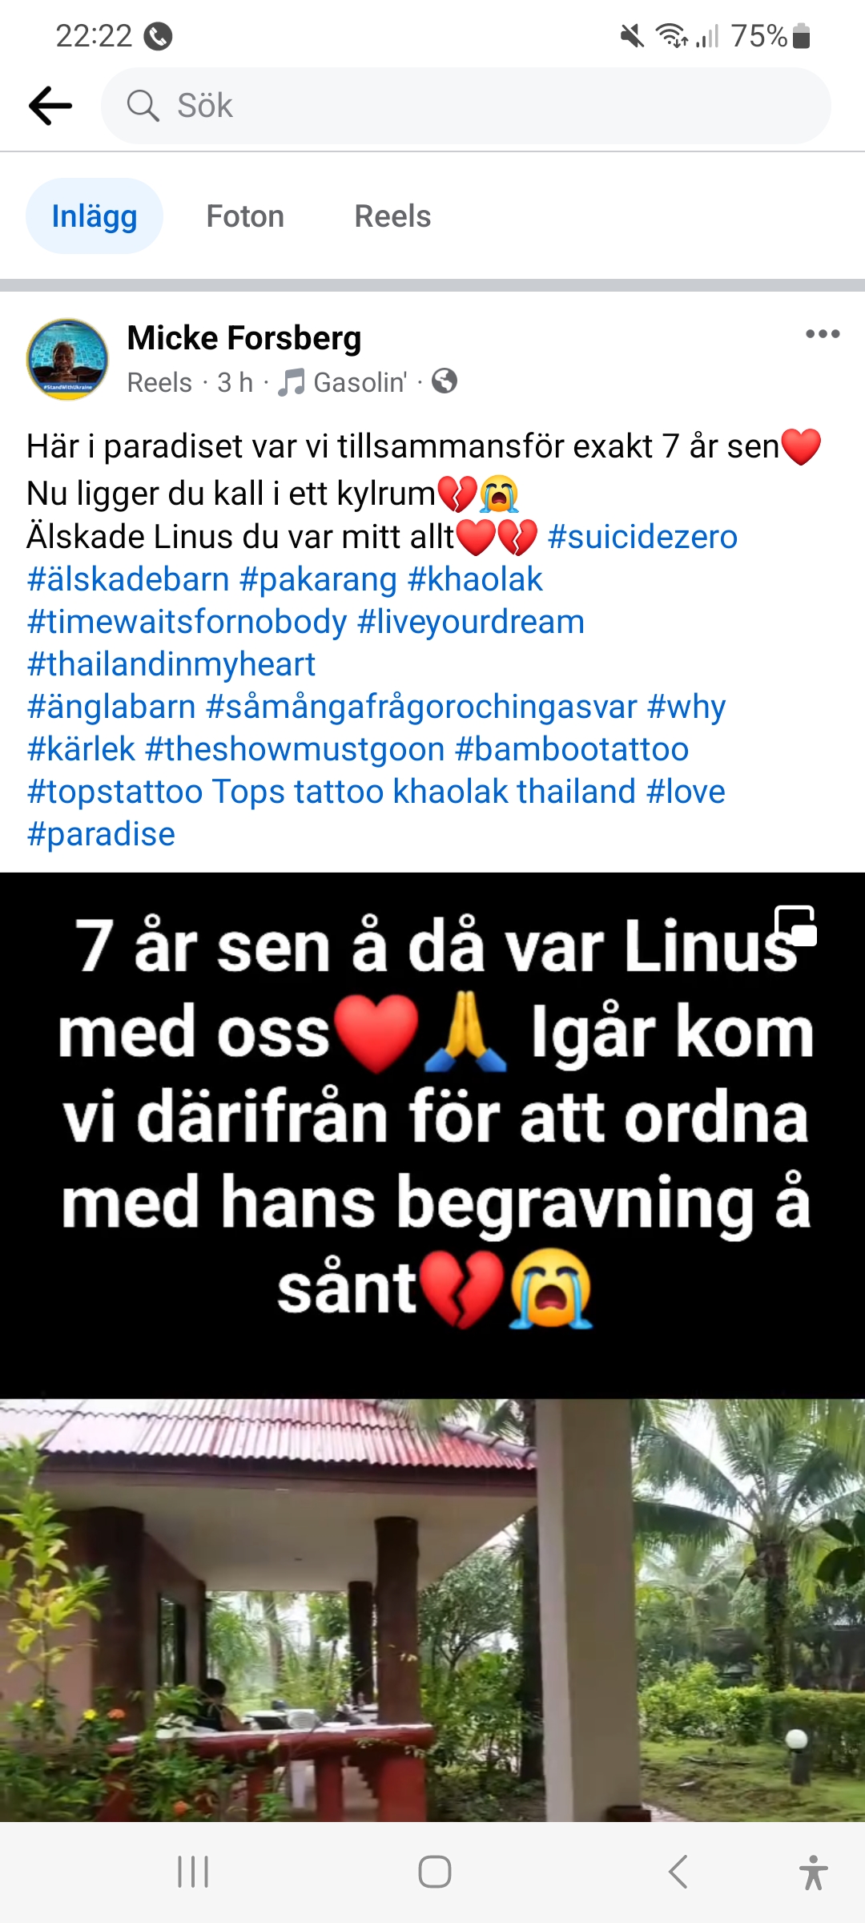Open Micke Forsberg name link
The width and height of the screenshot is (865, 1923).
244,337
